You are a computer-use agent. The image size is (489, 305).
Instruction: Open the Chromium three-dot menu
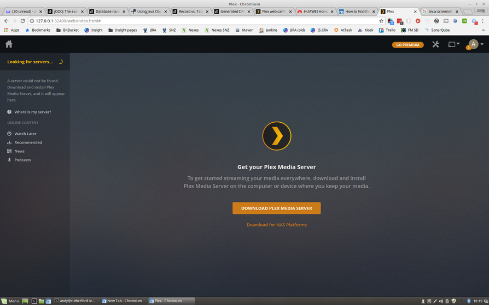(x=483, y=21)
